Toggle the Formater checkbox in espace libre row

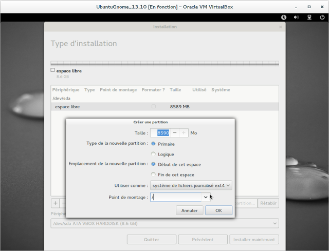pos(154,106)
